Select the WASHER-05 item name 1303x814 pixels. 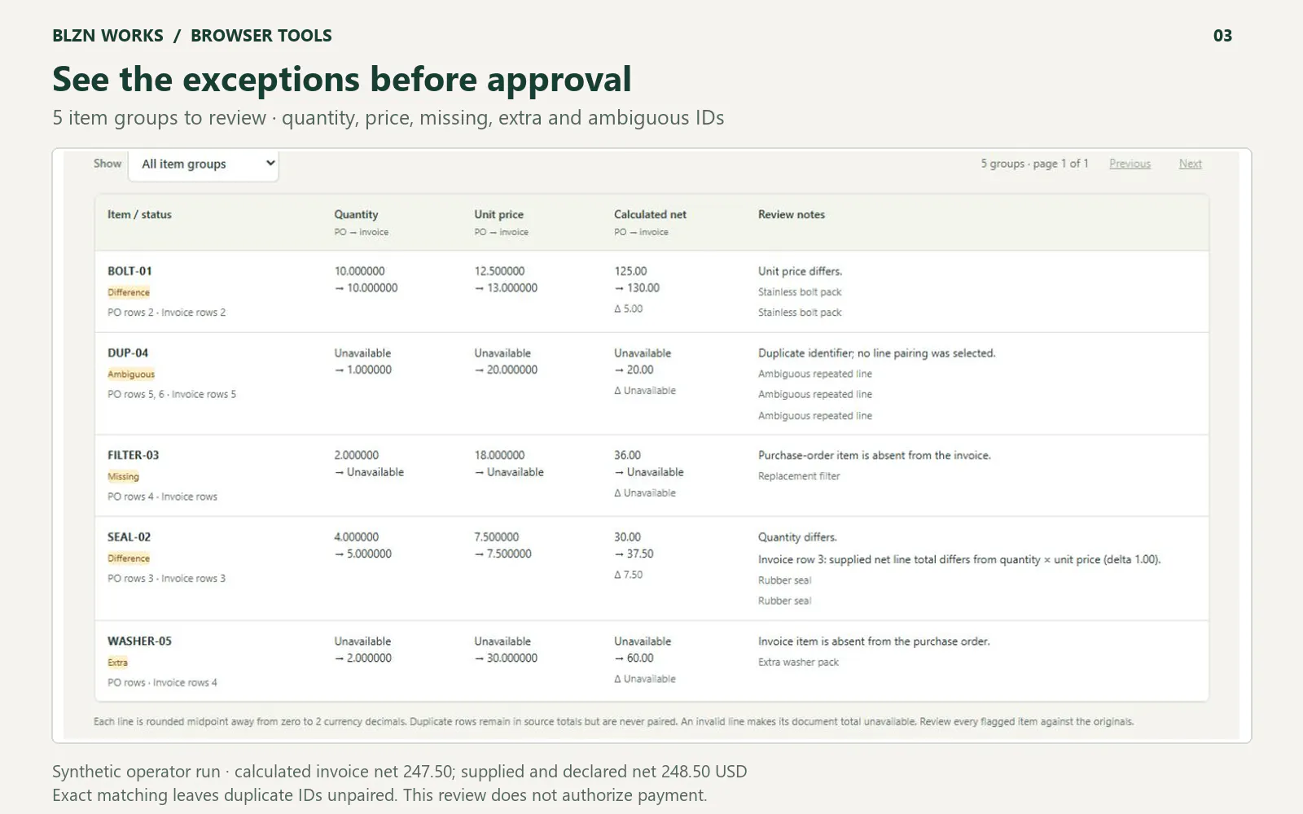click(x=139, y=641)
